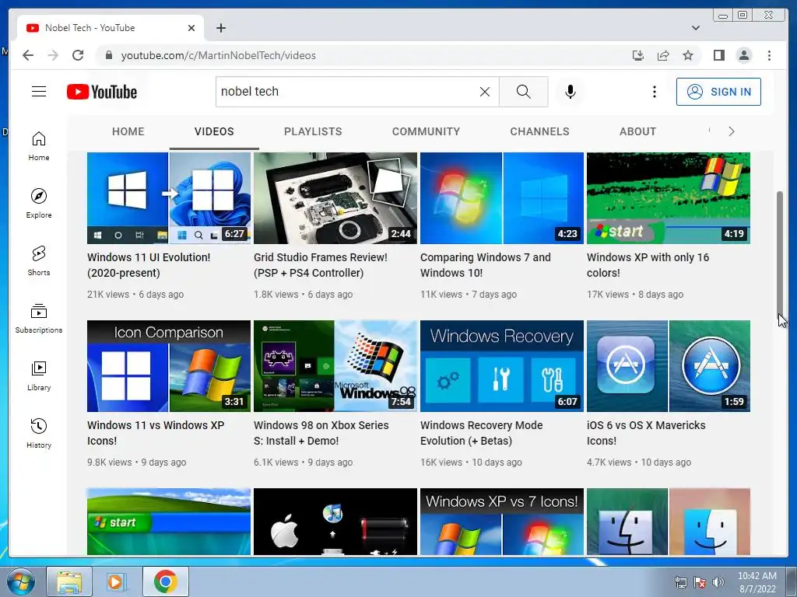Open a new browser tab
Viewport: 797px width, 597px height.
click(x=220, y=28)
